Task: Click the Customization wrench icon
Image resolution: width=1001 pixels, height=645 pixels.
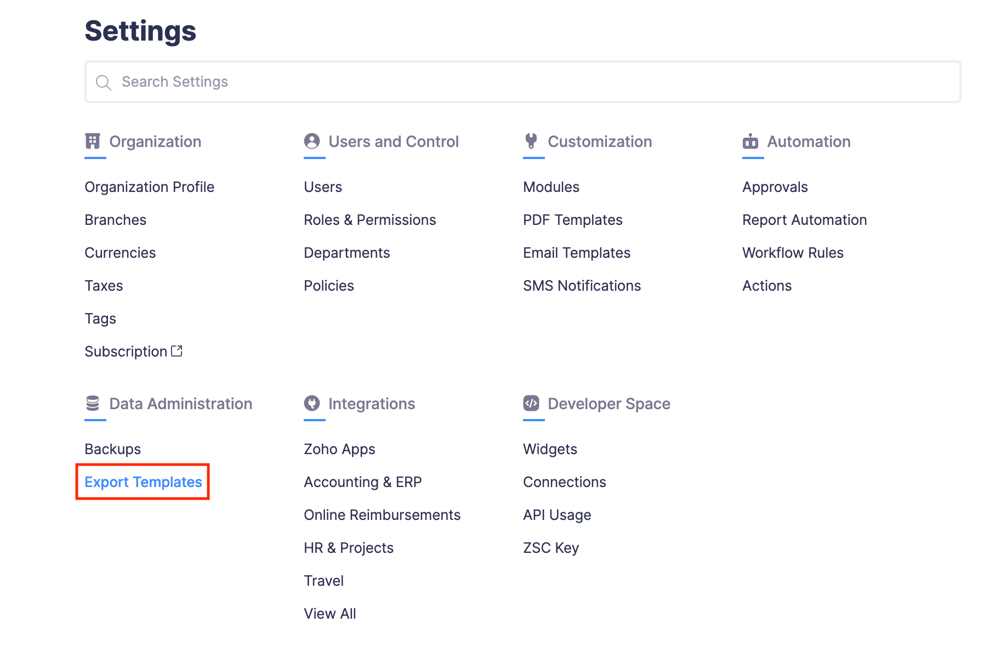Action: click(x=532, y=141)
